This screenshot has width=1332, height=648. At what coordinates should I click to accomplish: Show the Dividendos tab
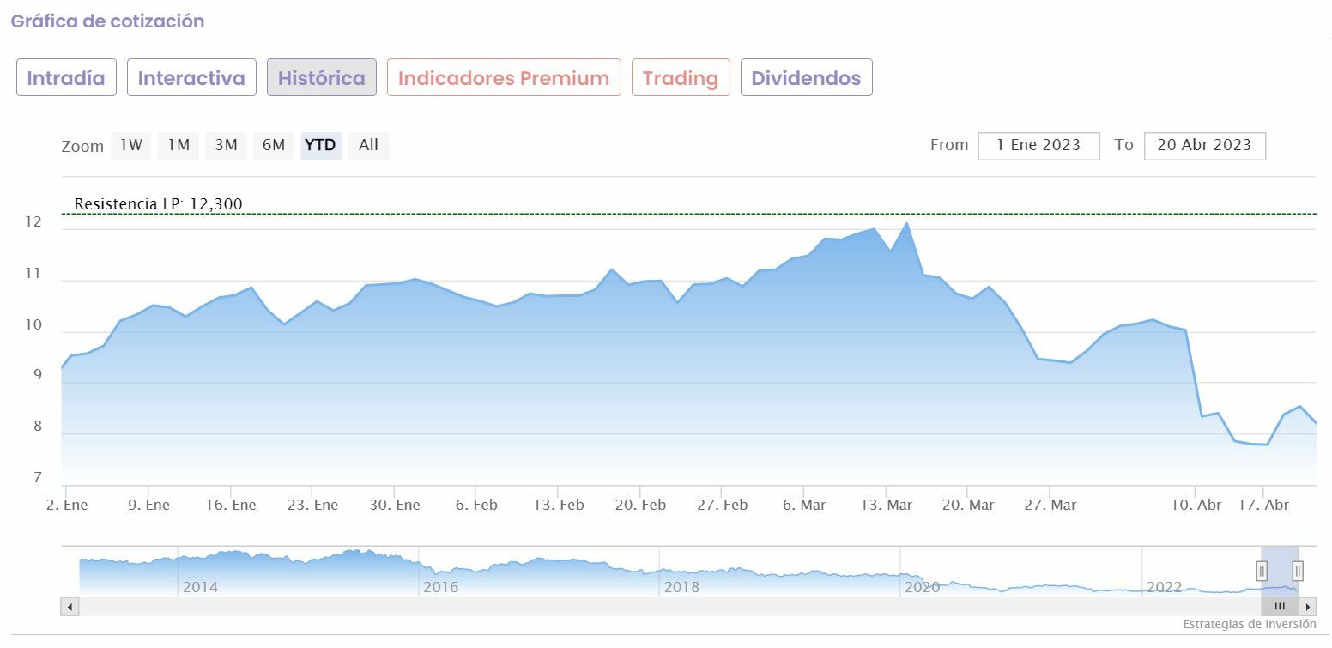806,78
